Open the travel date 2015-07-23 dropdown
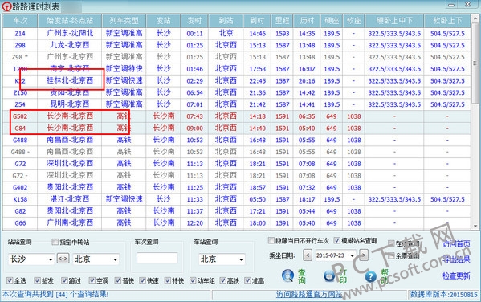 pyautogui.click(x=353, y=255)
